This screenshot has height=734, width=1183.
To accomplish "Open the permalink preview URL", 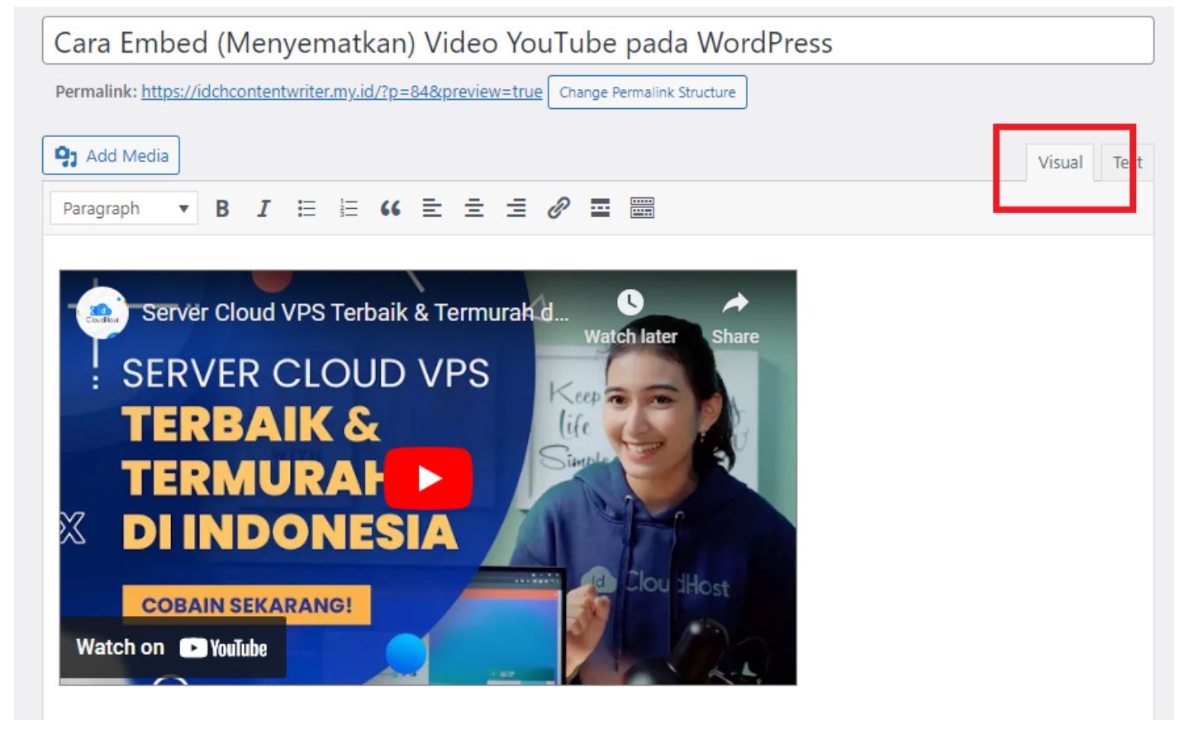I will pos(340,92).
